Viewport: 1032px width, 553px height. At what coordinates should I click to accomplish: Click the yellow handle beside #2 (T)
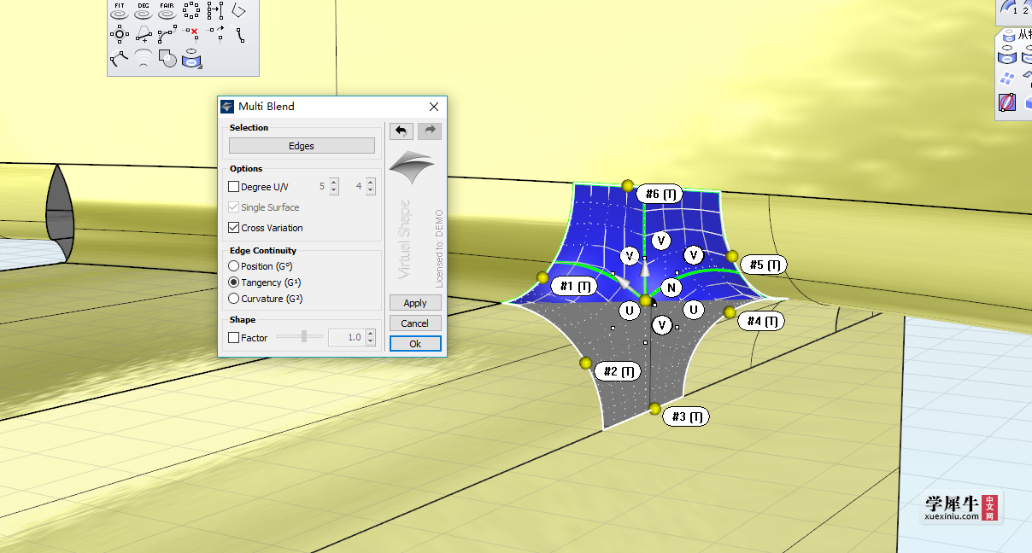click(x=585, y=364)
